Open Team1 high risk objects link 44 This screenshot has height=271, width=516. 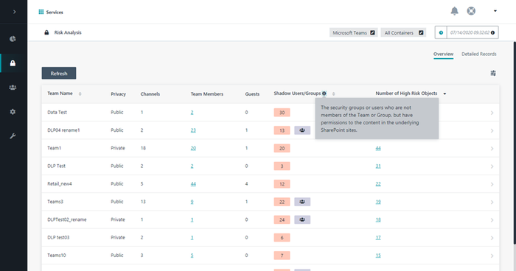click(378, 148)
